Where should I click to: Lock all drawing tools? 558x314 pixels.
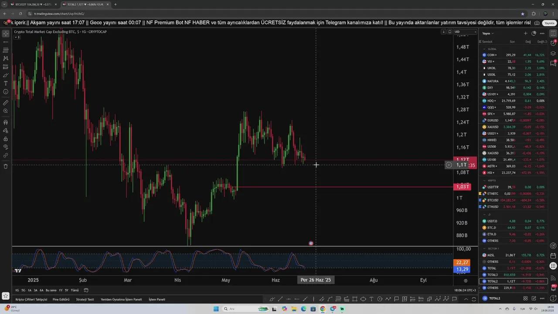pyautogui.click(x=6, y=139)
